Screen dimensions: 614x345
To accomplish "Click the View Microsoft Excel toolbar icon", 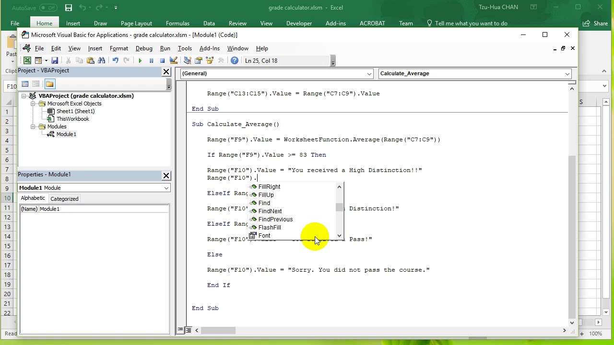I will point(27,60).
